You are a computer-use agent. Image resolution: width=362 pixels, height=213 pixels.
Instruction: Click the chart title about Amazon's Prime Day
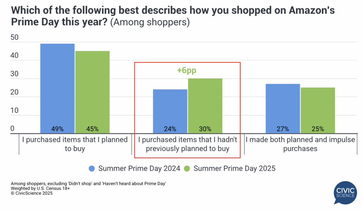click(173, 11)
